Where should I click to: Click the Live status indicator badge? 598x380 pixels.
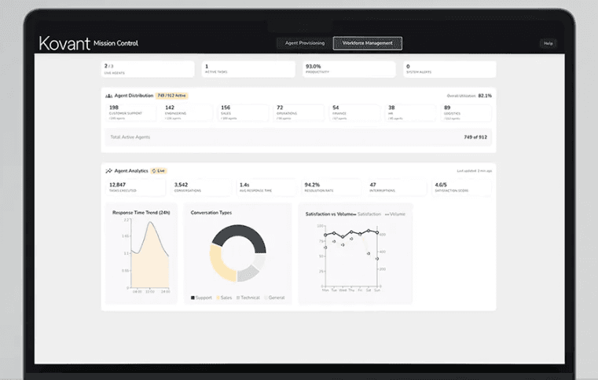coord(158,170)
